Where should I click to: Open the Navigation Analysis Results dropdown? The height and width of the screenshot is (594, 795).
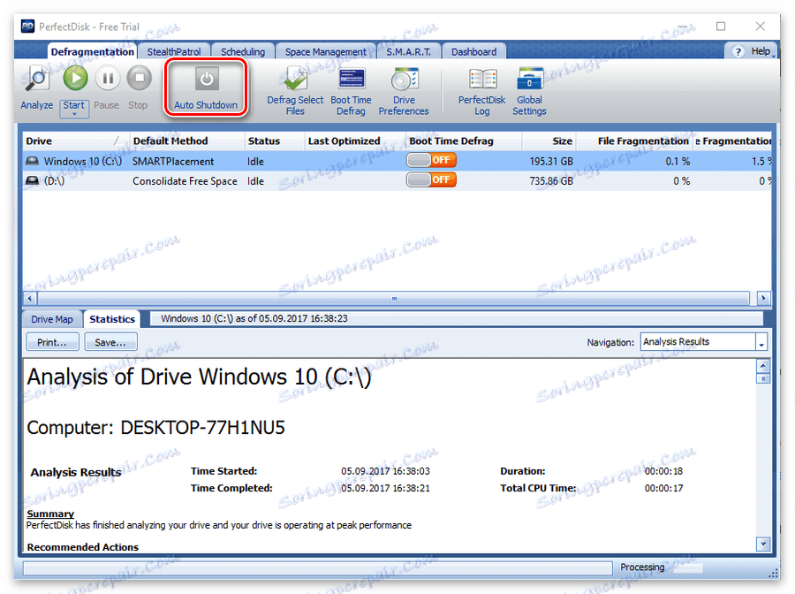click(761, 342)
